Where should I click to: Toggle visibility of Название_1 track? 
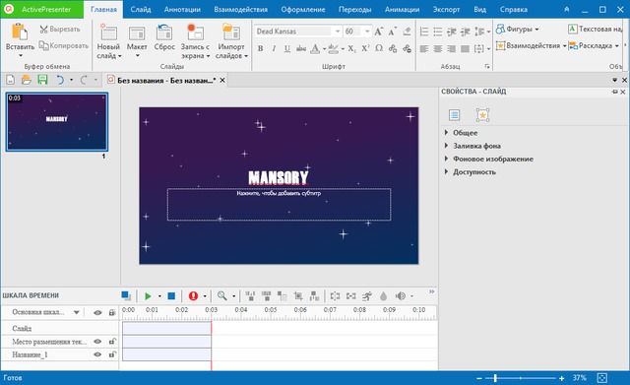click(x=97, y=354)
